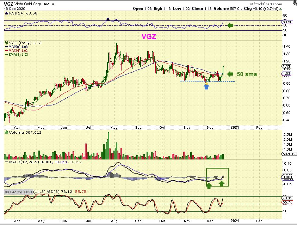Click the 2.5M volume axis label
The image size is (297, 225).
[x=287, y=135]
